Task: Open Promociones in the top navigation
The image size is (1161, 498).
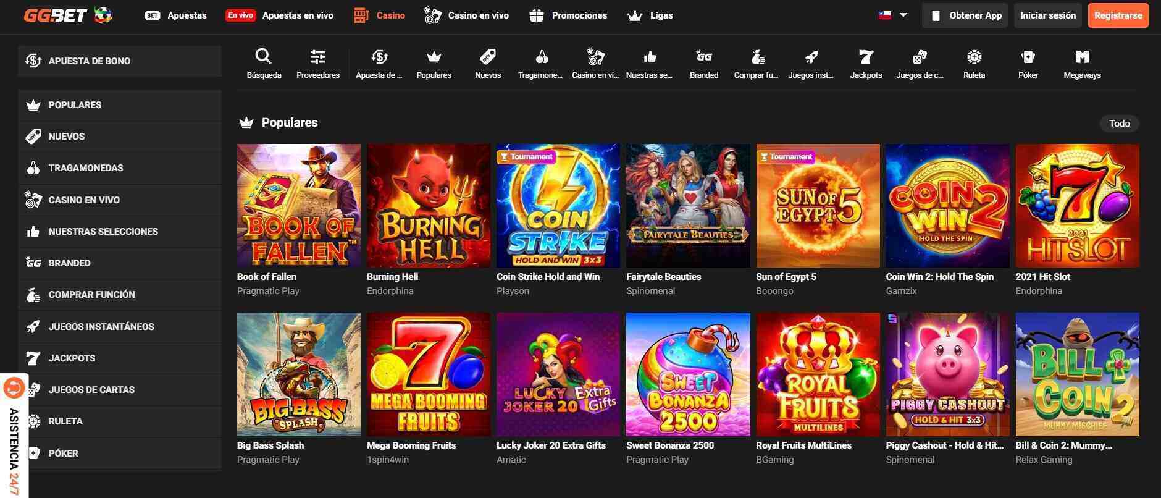Action: coord(568,15)
